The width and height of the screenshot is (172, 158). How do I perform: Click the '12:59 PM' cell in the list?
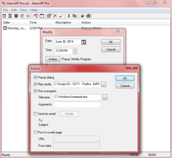[x=36, y=28]
